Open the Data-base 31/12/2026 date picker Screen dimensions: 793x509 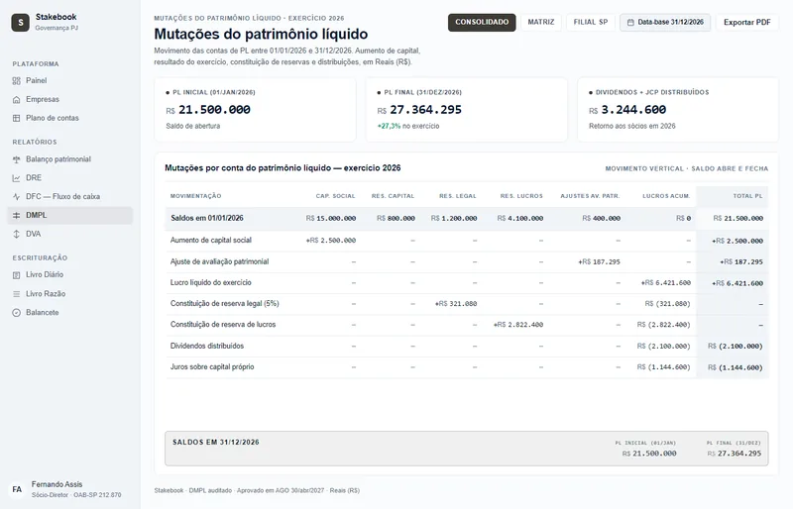click(665, 22)
